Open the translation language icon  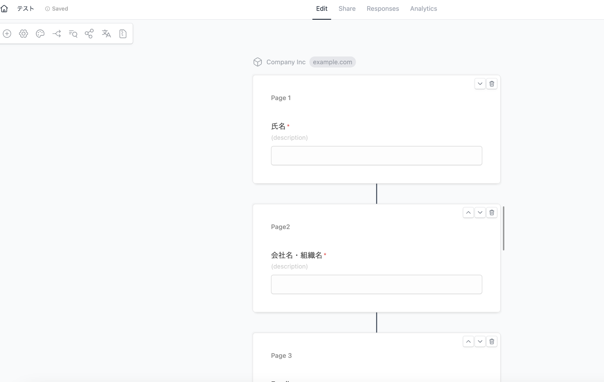pyautogui.click(x=106, y=34)
